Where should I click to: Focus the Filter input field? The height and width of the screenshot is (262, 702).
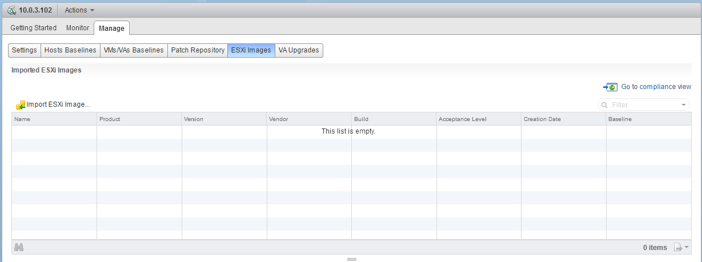click(x=644, y=105)
